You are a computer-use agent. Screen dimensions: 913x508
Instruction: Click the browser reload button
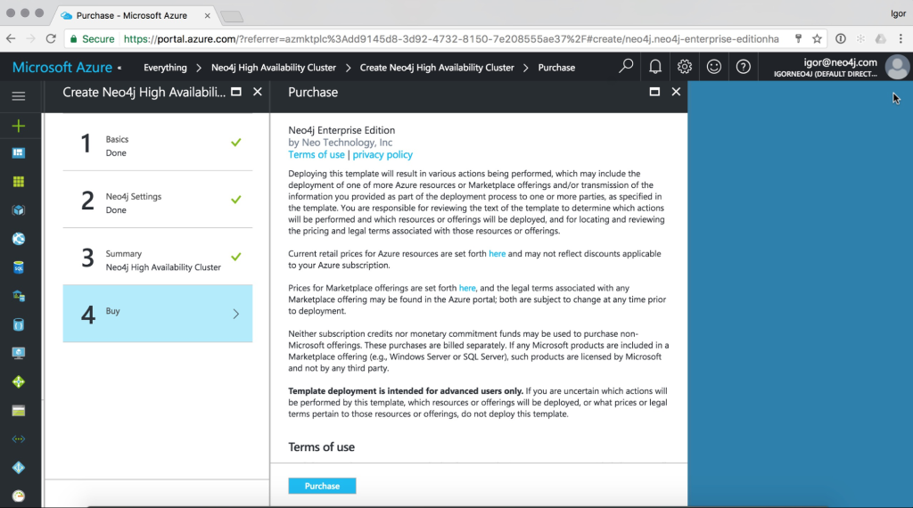[x=51, y=39]
